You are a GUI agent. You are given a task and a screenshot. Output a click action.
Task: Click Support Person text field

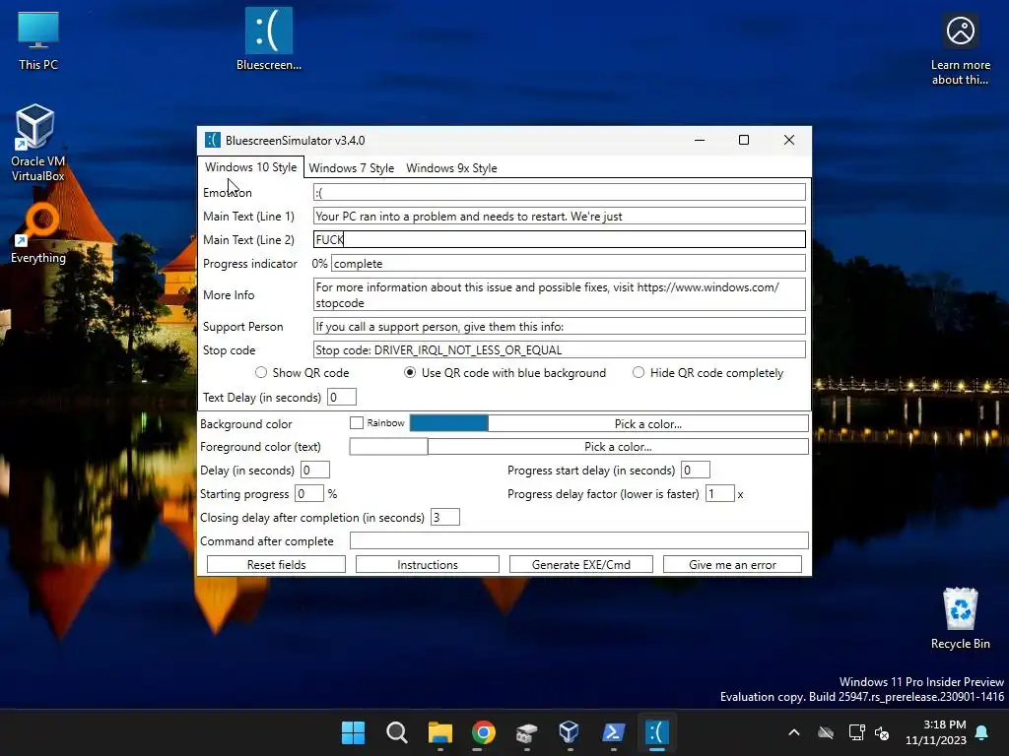point(560,326)
